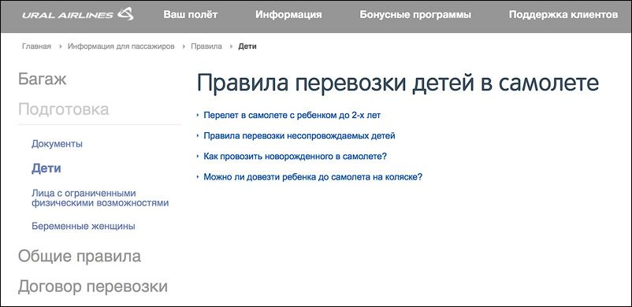Expand the Общие правила section
This screenshot has height=307, width=632.
pyautogui.click(x=80, y=257)
